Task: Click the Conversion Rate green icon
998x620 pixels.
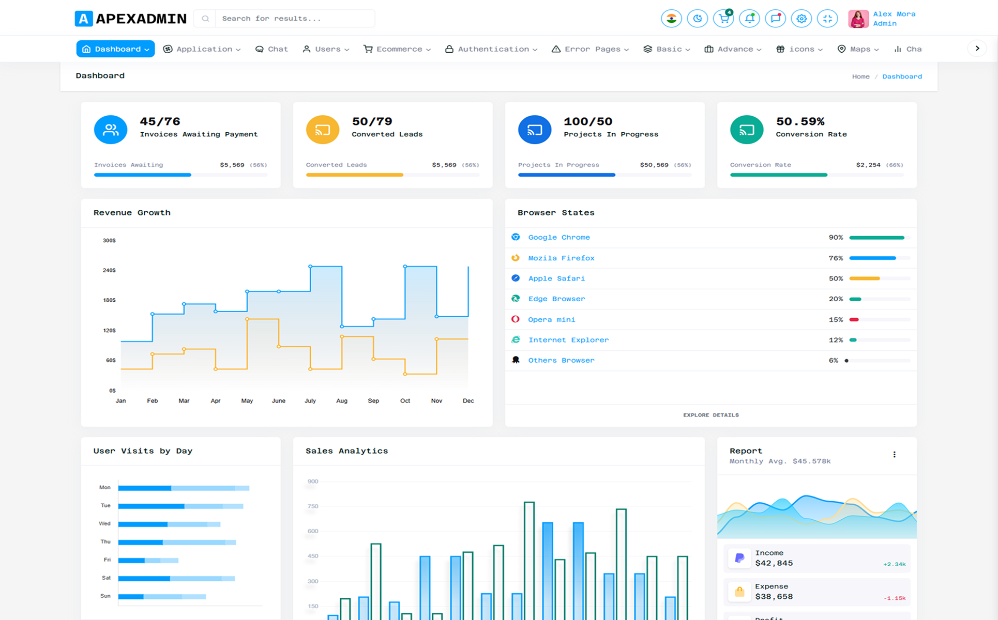Action: 747,130
